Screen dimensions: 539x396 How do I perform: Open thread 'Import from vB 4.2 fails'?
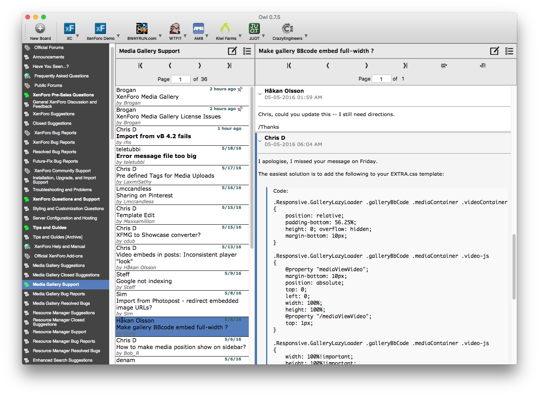tap(182, 136)
